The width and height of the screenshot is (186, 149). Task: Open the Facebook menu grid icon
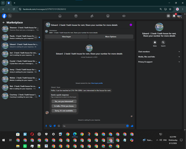pyautogui.click(x=169, y=16)
